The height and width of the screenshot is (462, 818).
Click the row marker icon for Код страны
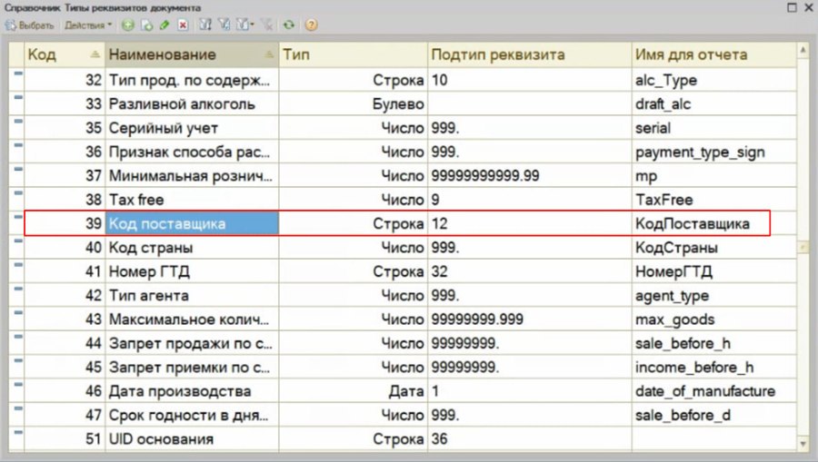tap(17, 241)
